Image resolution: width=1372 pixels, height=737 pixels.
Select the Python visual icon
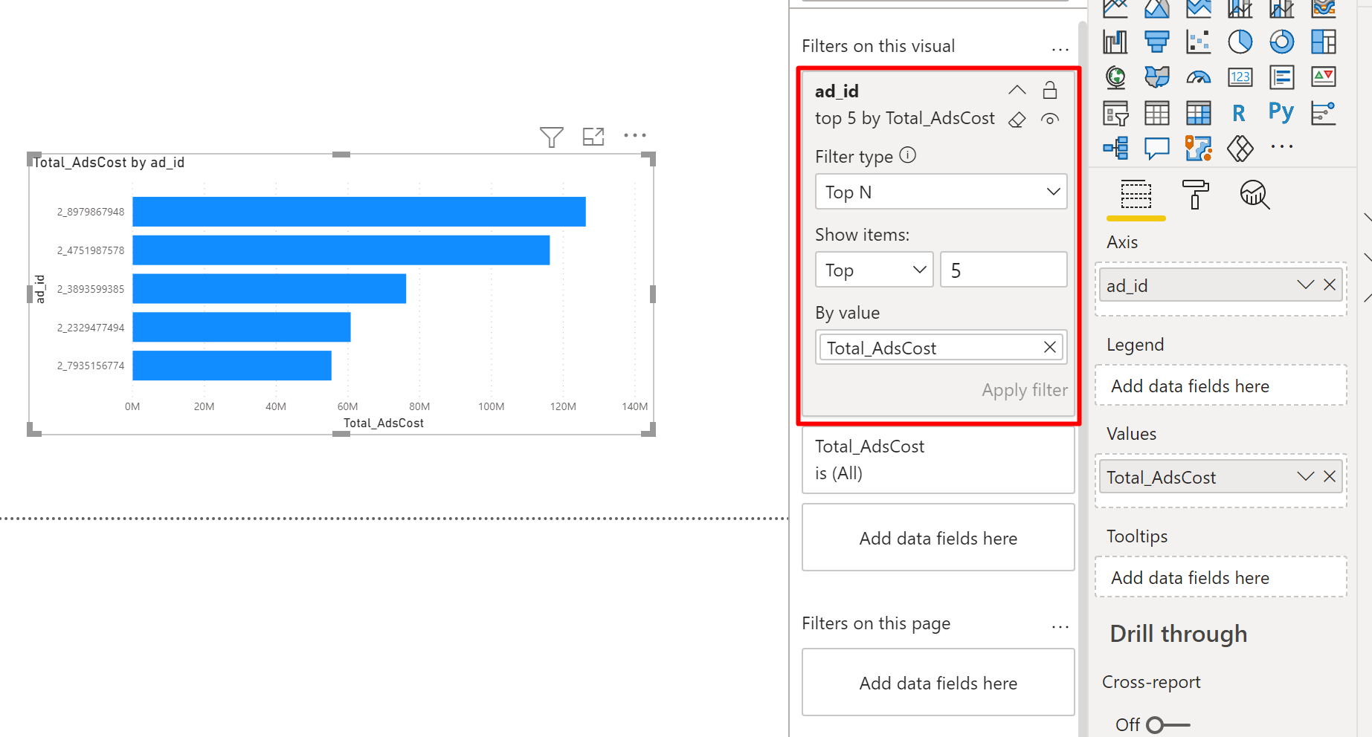1281,112
